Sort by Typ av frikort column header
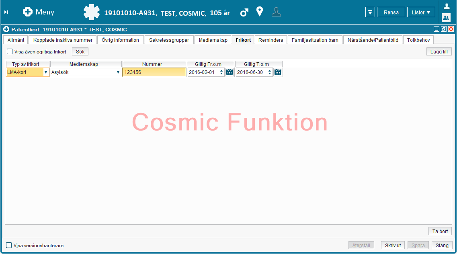457x254 pixels. point(27,64)
